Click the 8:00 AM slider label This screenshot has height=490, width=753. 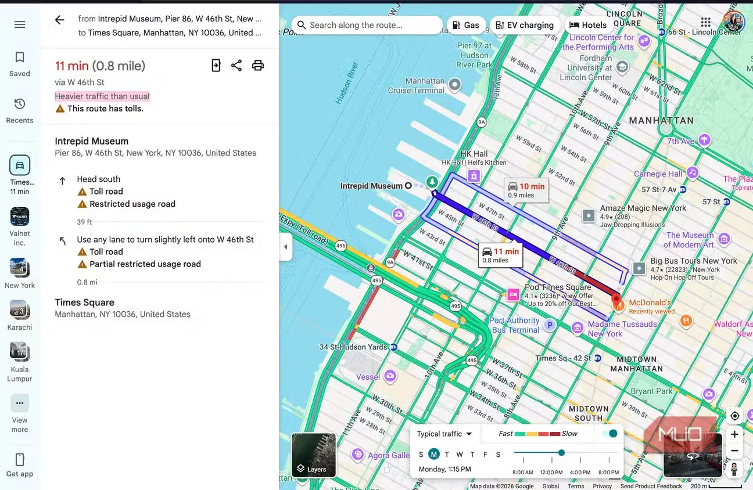[x=523, y=472]
